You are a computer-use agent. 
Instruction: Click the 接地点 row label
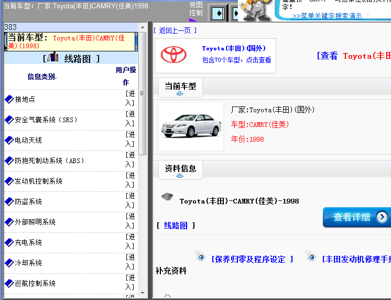tap(25, 99)
